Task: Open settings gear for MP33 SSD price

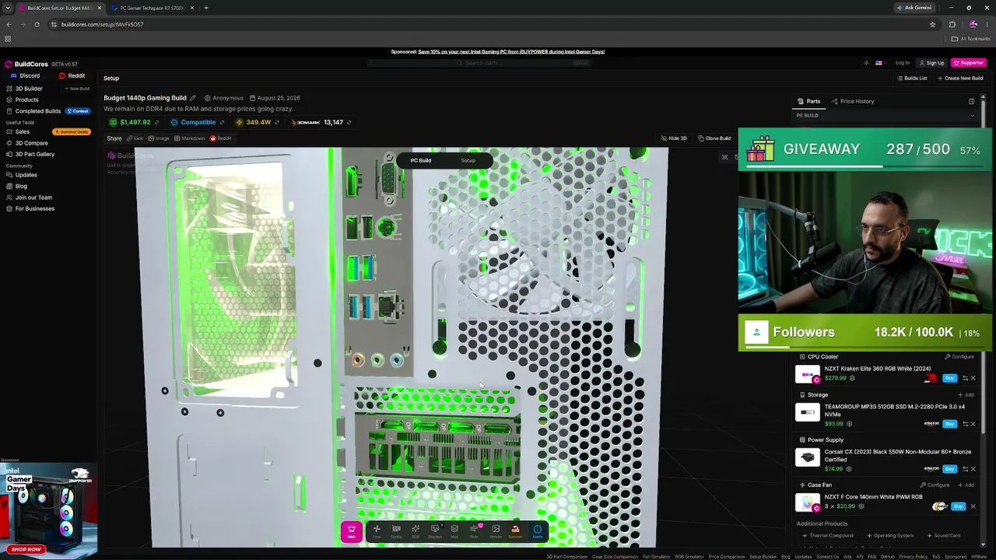Action: tap(849, 424)
